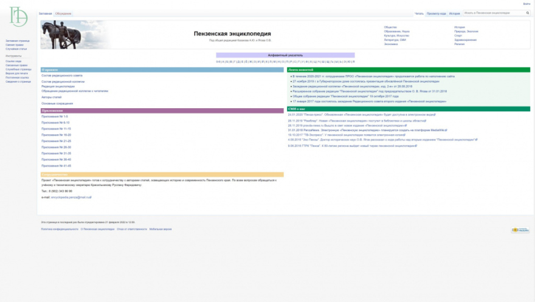
Task: Click the Войти login link
Action: (x=526, y=4)
